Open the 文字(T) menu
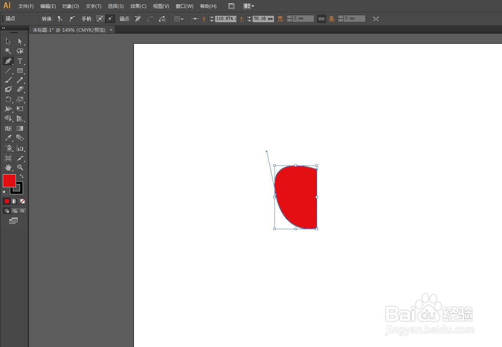 pos(93,6)
